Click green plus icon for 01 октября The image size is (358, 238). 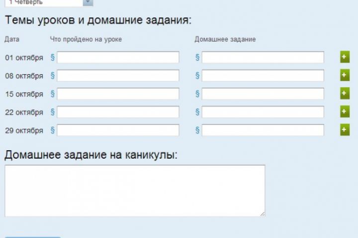click(345, 57)
